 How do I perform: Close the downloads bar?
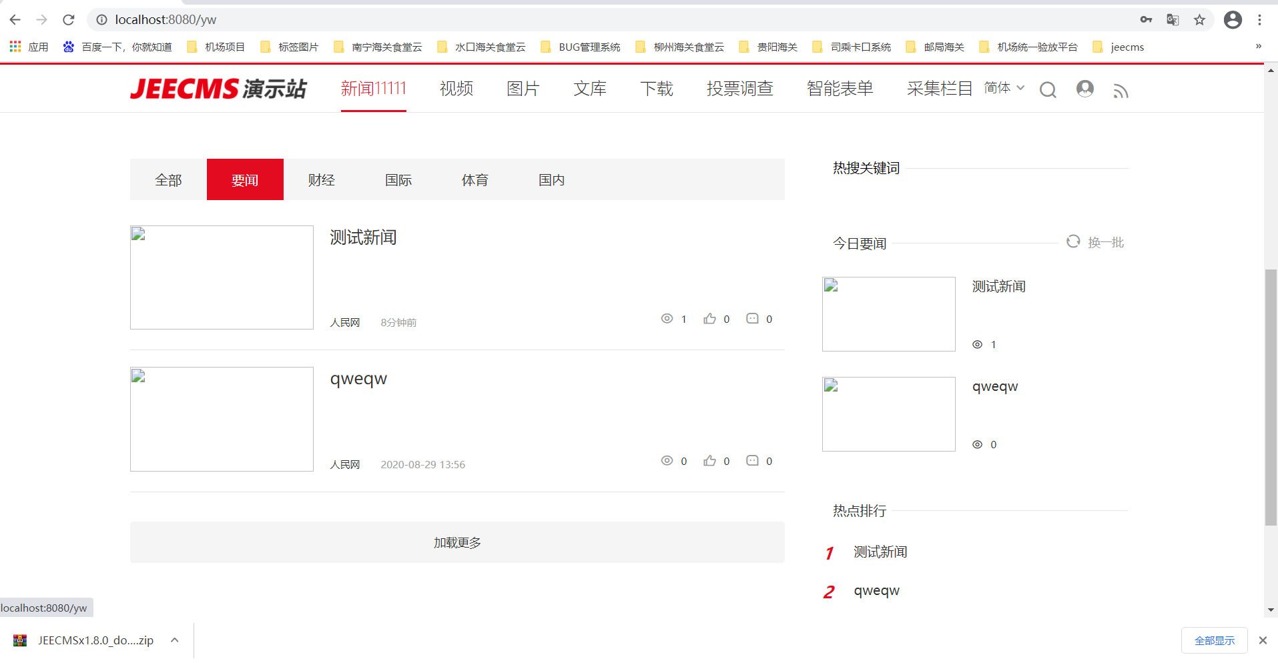[1263, 640]
